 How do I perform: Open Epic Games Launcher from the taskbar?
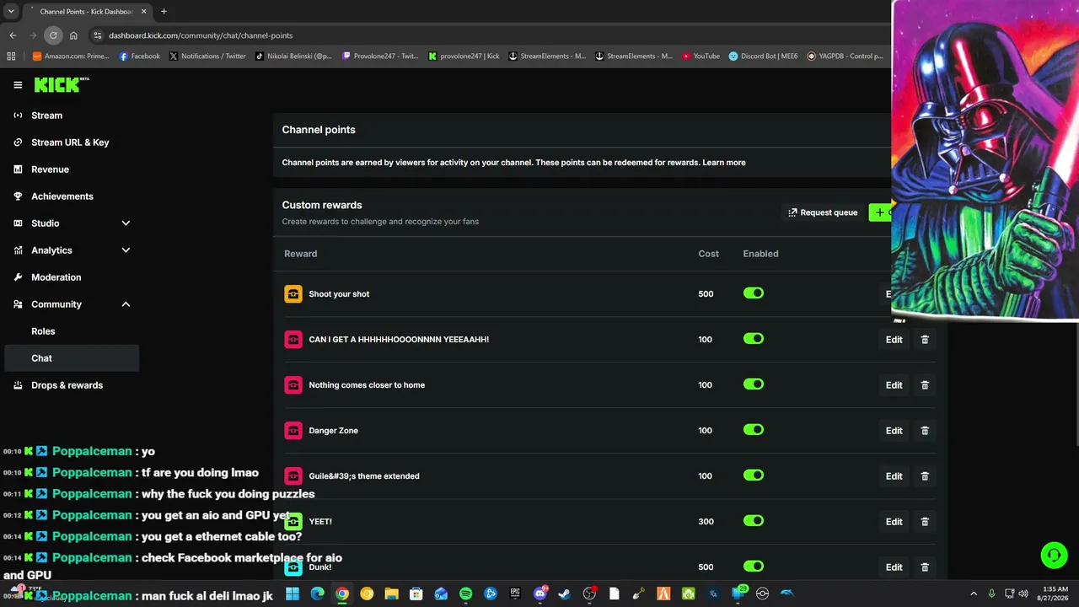515,594
